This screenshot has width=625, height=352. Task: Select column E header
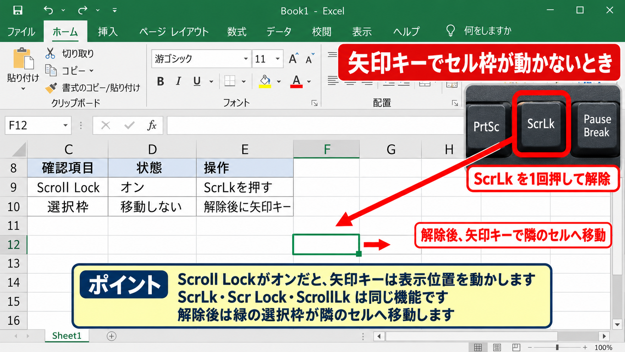click(245, 149)
